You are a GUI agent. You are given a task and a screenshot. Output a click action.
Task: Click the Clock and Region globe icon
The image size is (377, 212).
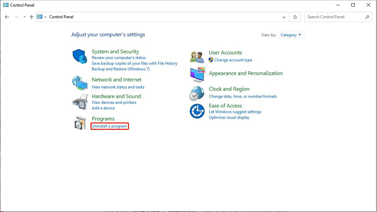click(x=197, y=93)
